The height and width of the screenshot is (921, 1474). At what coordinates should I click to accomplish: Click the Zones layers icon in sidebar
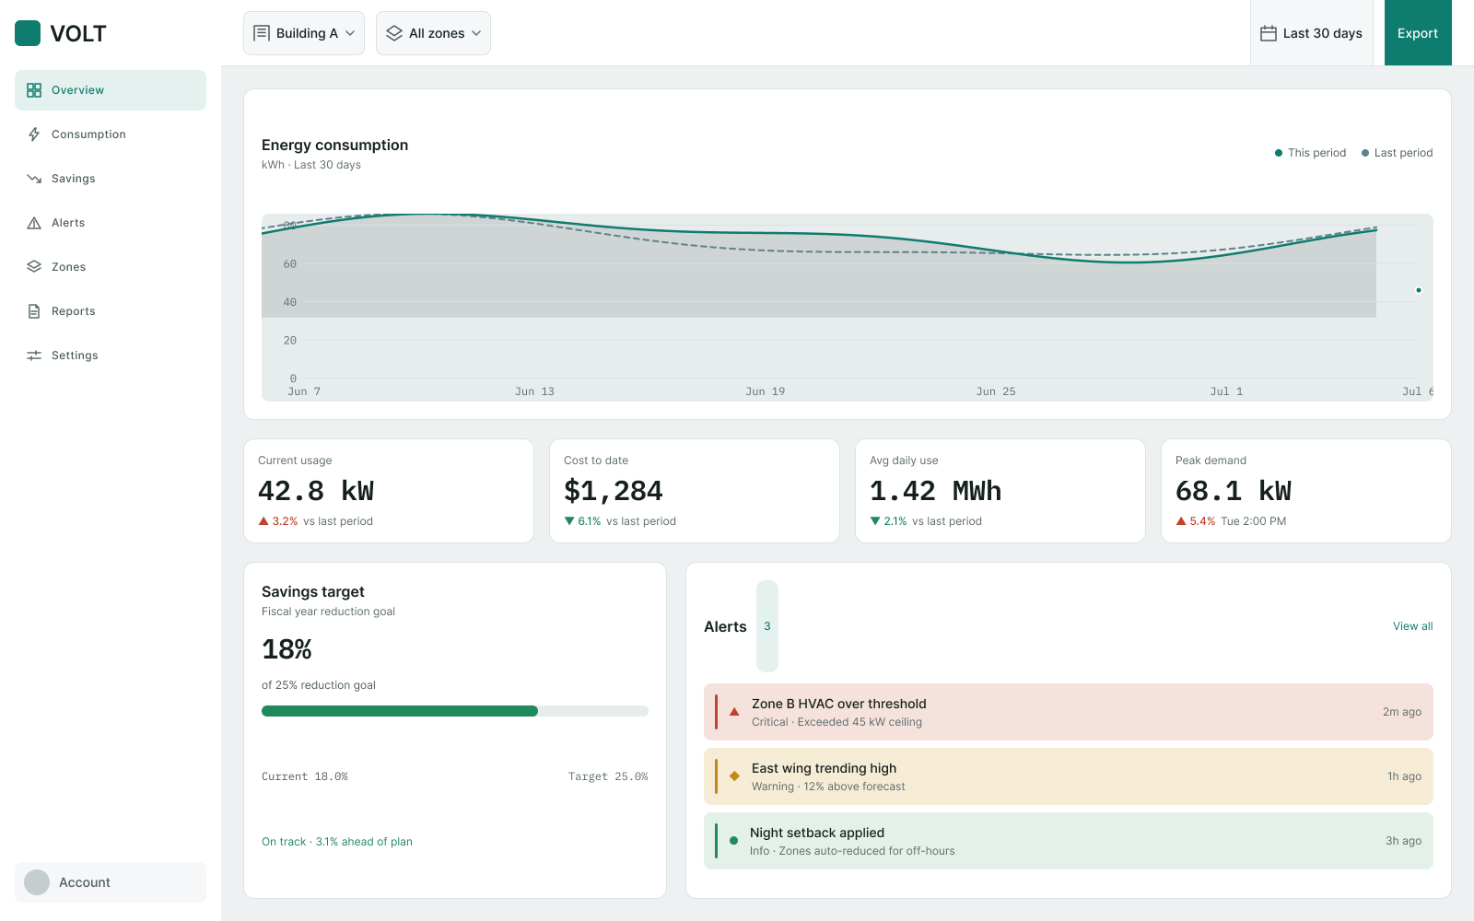34,267
